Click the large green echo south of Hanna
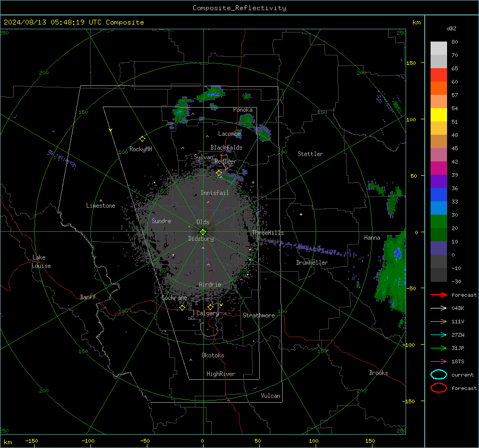Image resolution: width=479 pixels, height=448 pixels. 391,272
